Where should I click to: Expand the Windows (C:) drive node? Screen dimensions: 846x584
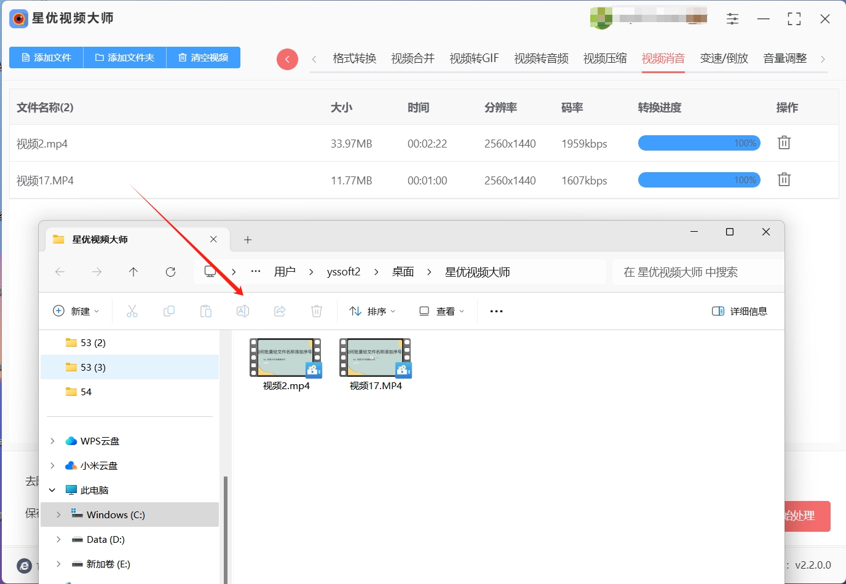58,515
